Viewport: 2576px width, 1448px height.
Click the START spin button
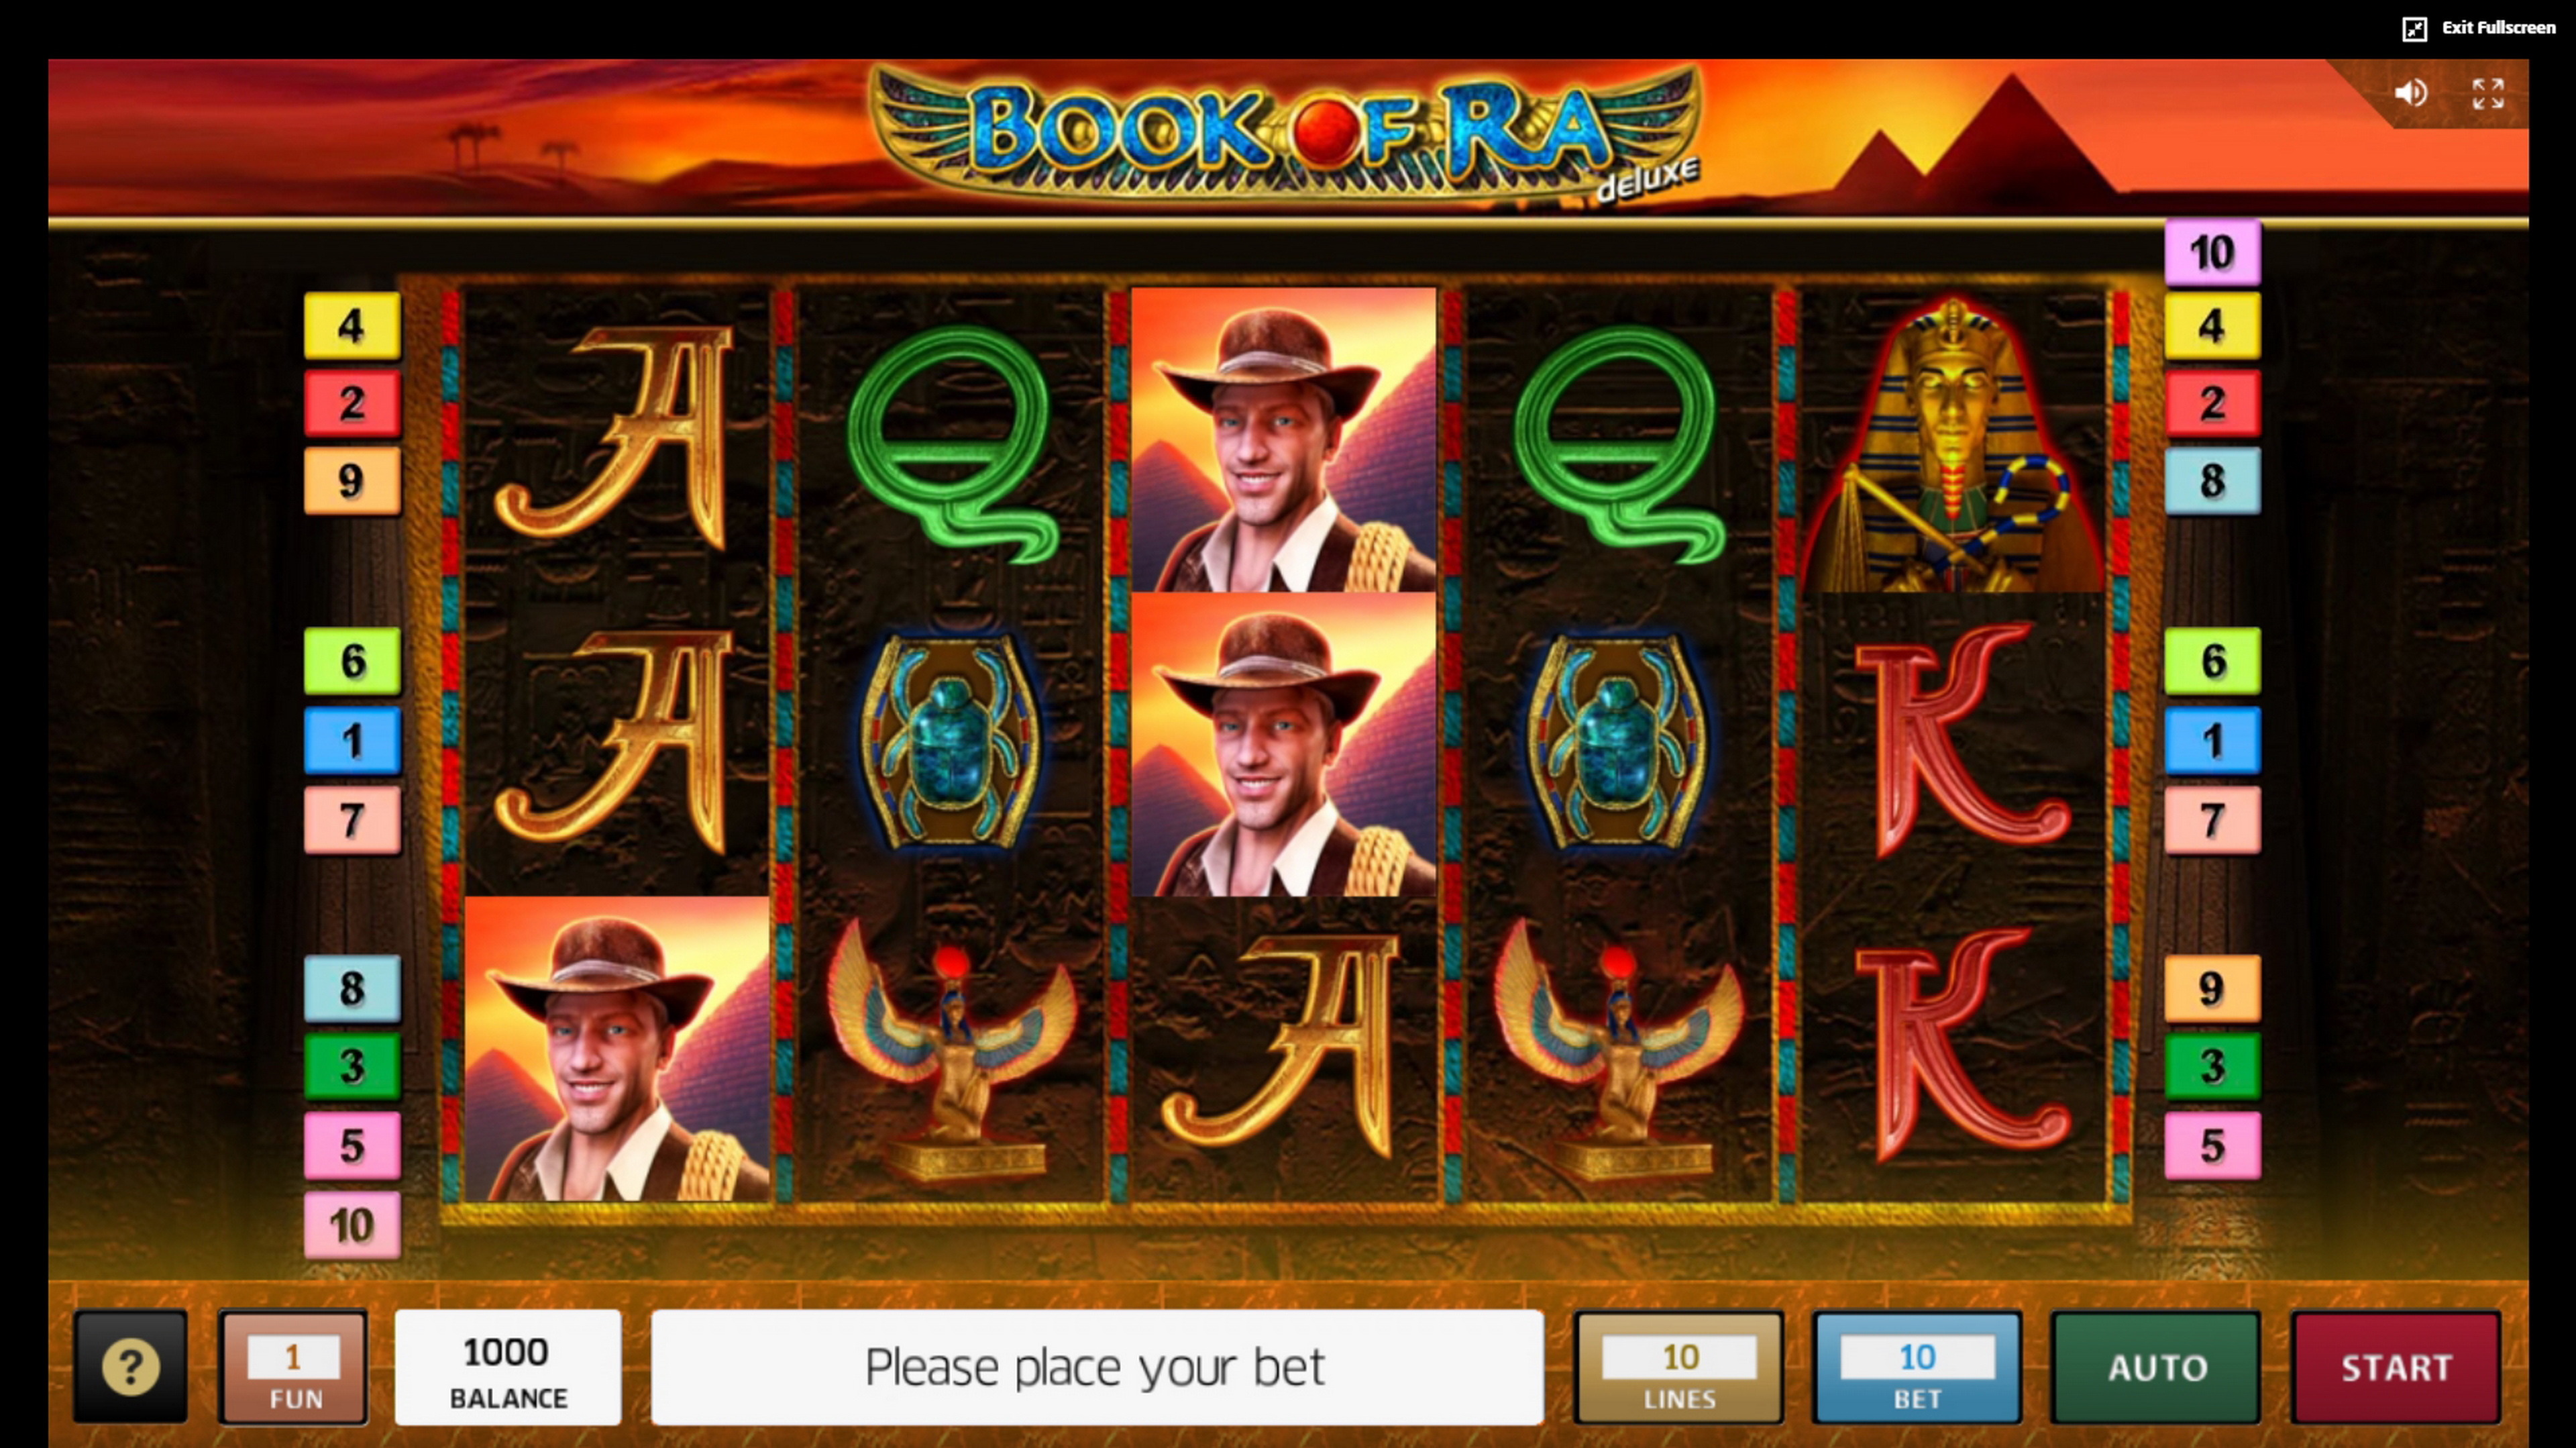click(2396, 1367)
